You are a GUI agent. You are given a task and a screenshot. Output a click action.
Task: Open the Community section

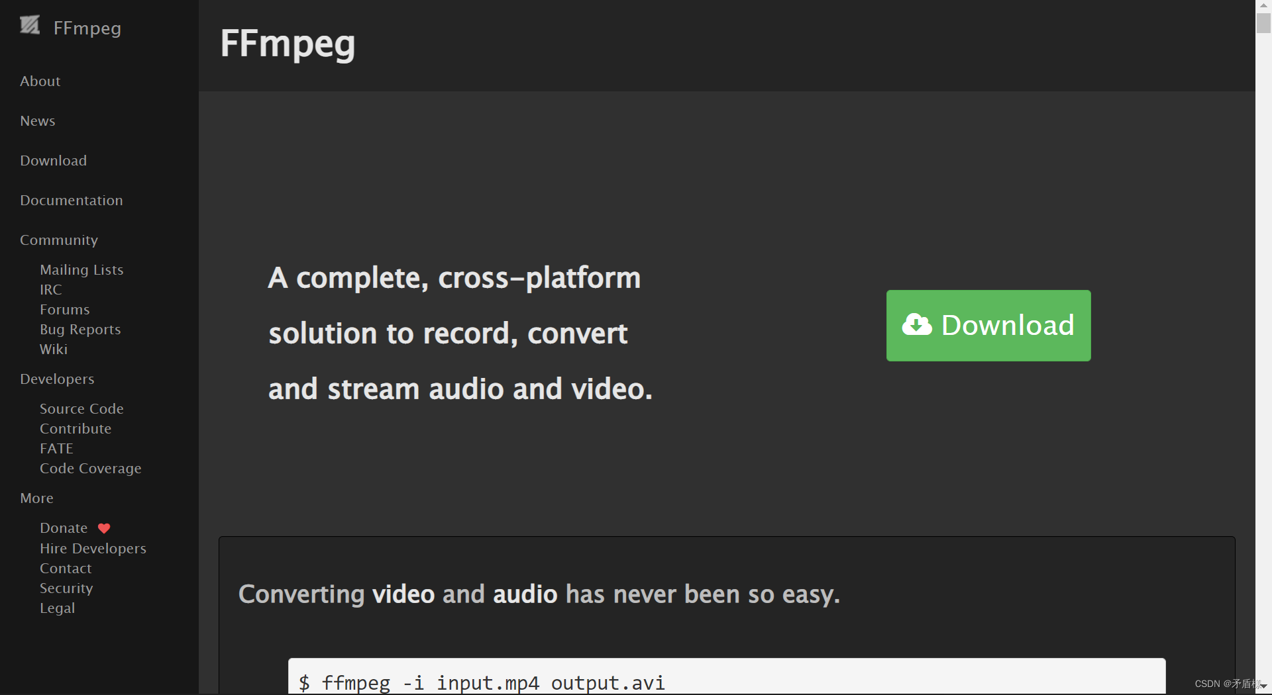pos(58,240)
